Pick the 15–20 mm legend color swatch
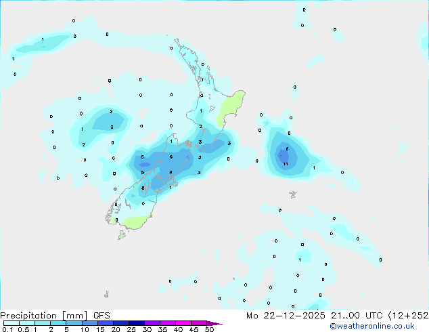 pyautogui.click(x=105, y=323)
